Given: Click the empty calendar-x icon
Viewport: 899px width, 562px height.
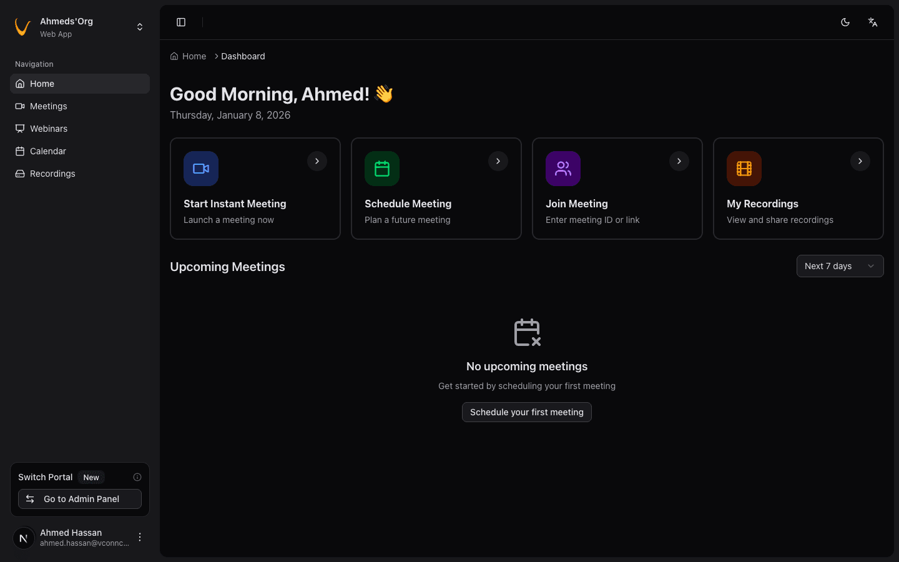Looking at the screenshot, I should click(x=527, y=332).
